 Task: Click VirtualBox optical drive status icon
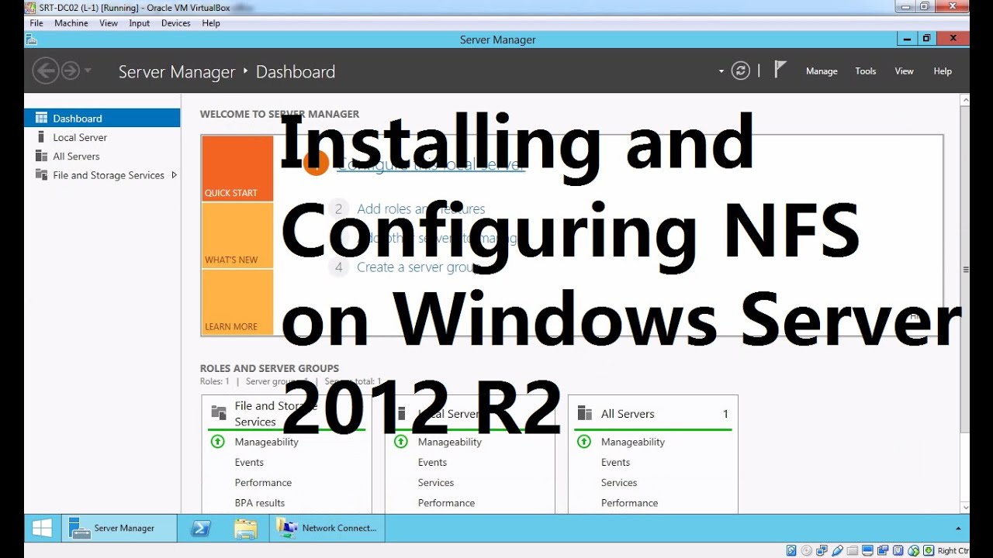[x=806, y=550]
